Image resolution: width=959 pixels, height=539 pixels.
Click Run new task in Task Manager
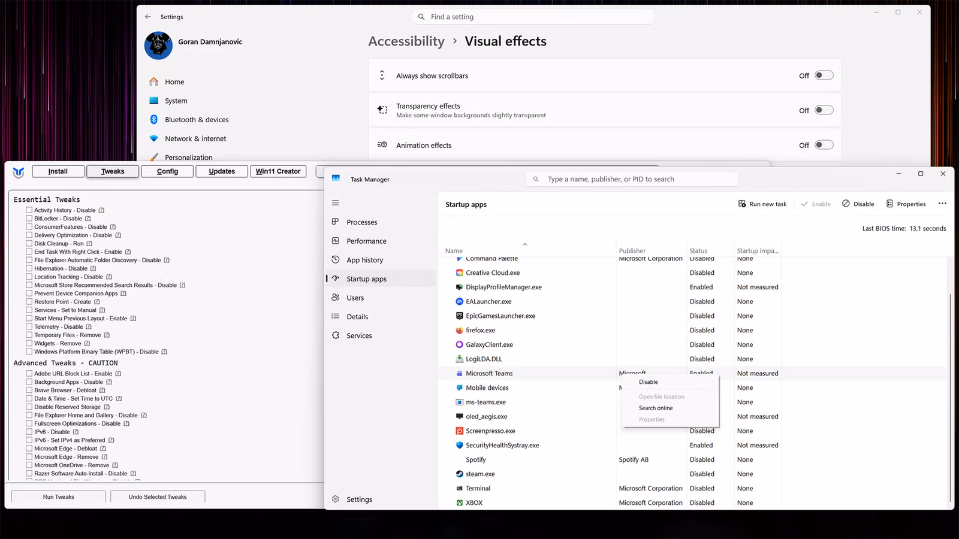click(x=762, y=204)
